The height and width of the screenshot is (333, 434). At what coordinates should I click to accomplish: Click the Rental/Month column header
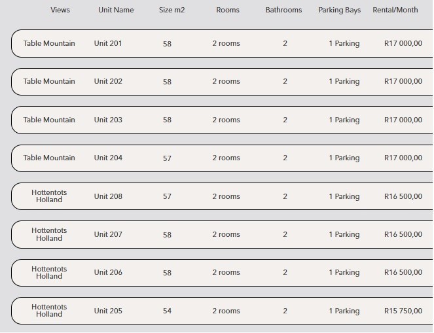395,10
